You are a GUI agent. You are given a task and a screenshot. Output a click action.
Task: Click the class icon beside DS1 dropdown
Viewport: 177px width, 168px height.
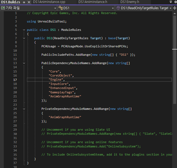pos(61,8)
